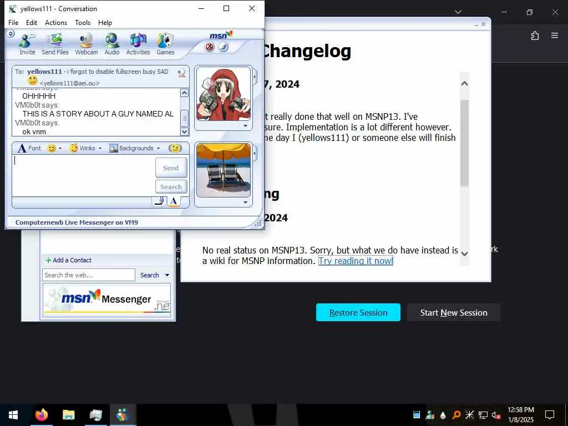Open the web Search dropdown arrow in contact list
The width and height of the screenshot is (568, 426).
(167, 275)
